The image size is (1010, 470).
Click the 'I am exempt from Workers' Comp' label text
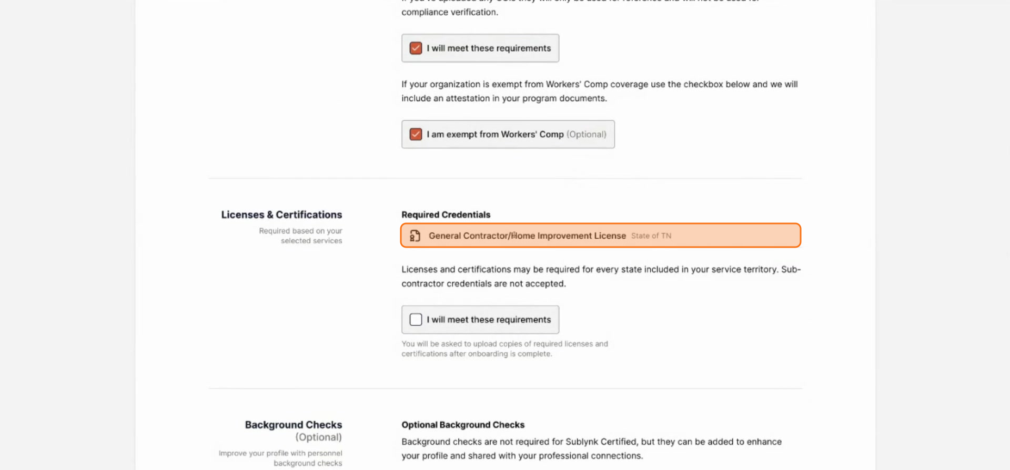pos(495,135)
